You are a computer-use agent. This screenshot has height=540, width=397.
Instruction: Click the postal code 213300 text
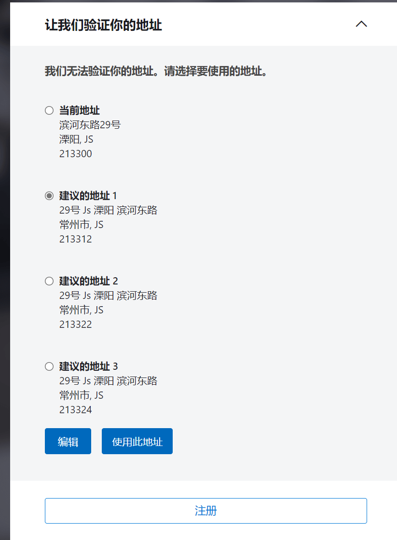[x=76, y=154]
